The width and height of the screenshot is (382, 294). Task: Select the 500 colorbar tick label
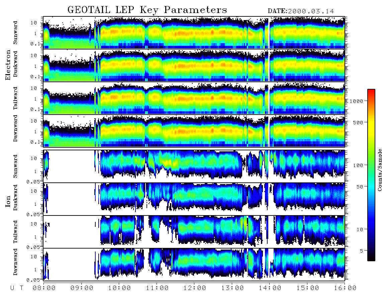(358, 122)
